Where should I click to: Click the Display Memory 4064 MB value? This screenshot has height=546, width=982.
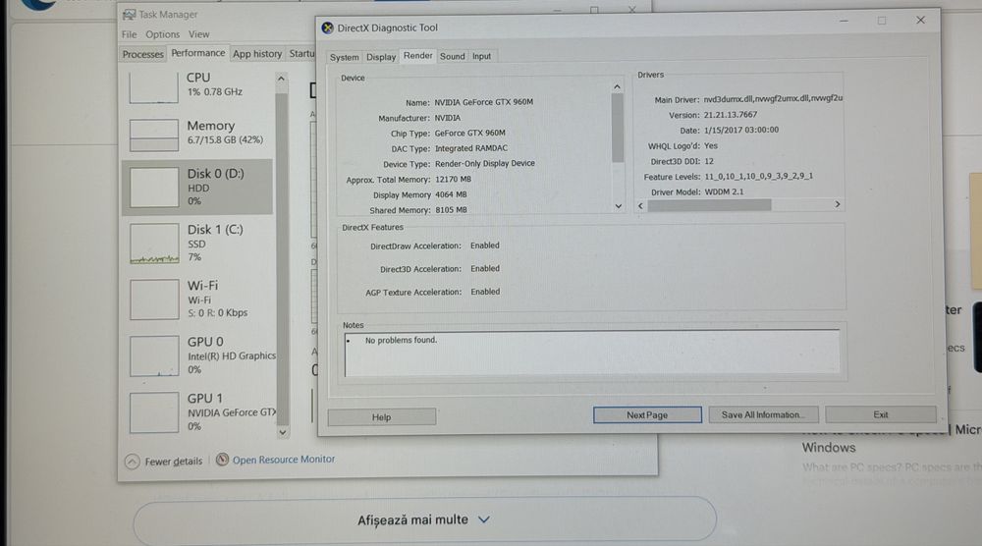point(451,194)
